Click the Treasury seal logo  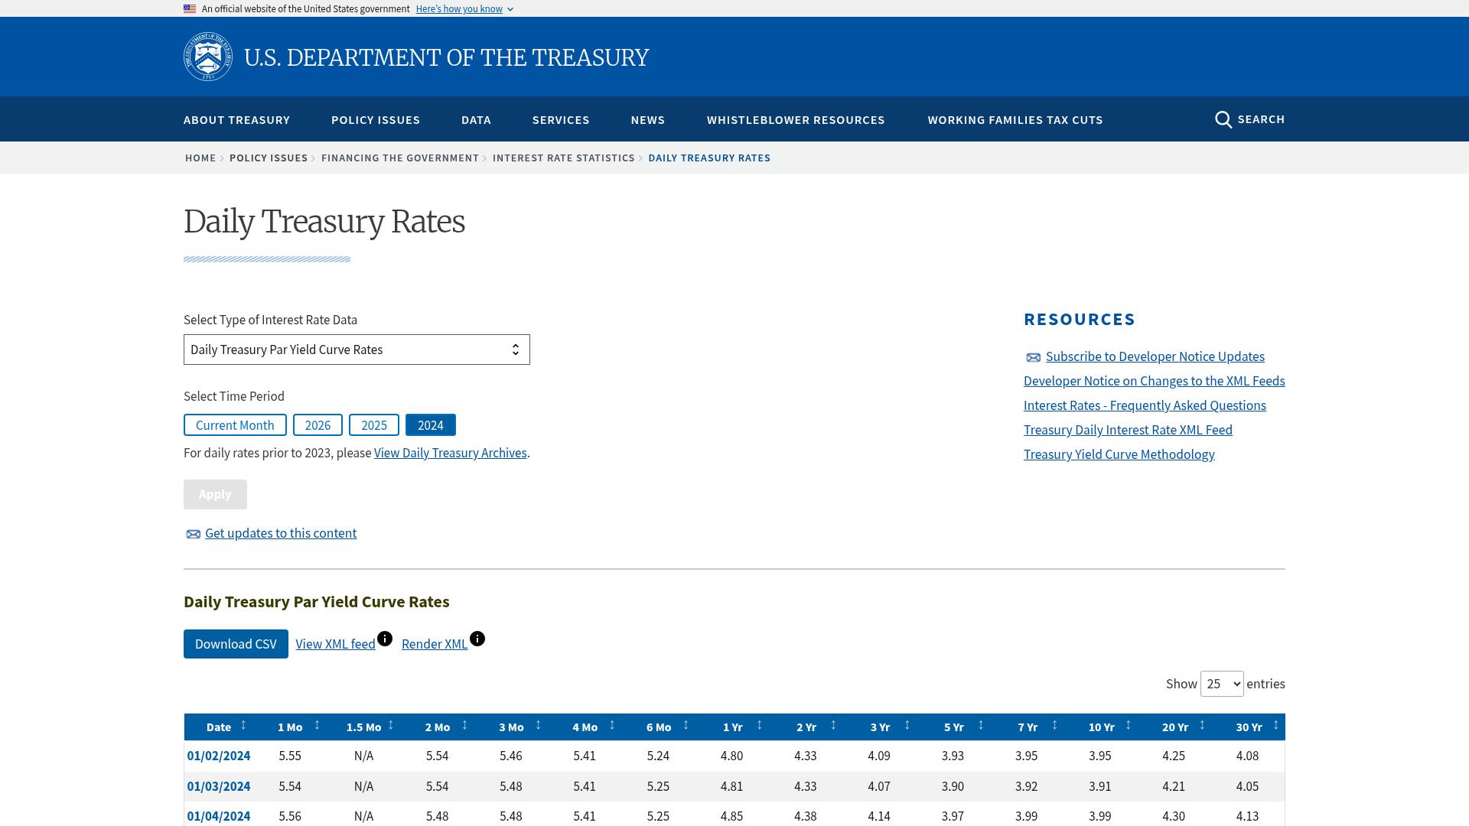tap(208, 57)
